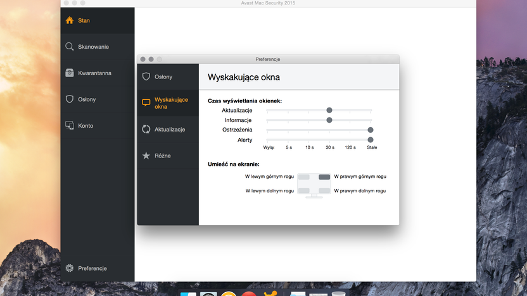Place popups in the top-left screen corner
Image resolution: width=527 pixels, height=296 pixels.
304,177
